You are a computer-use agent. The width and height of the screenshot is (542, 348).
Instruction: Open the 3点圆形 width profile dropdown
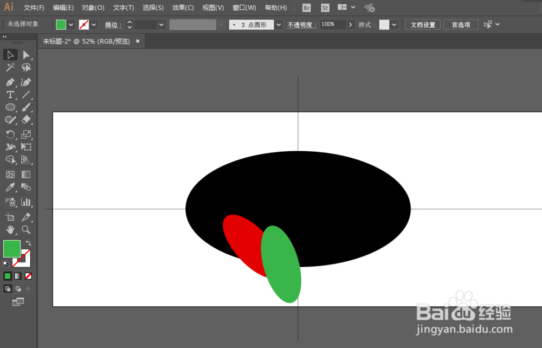(279, 24)
